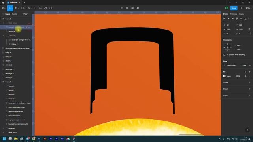Screen dimensions: 253x142
Task: Open Photoshop from the taskbar
Action: pos(39,138)
